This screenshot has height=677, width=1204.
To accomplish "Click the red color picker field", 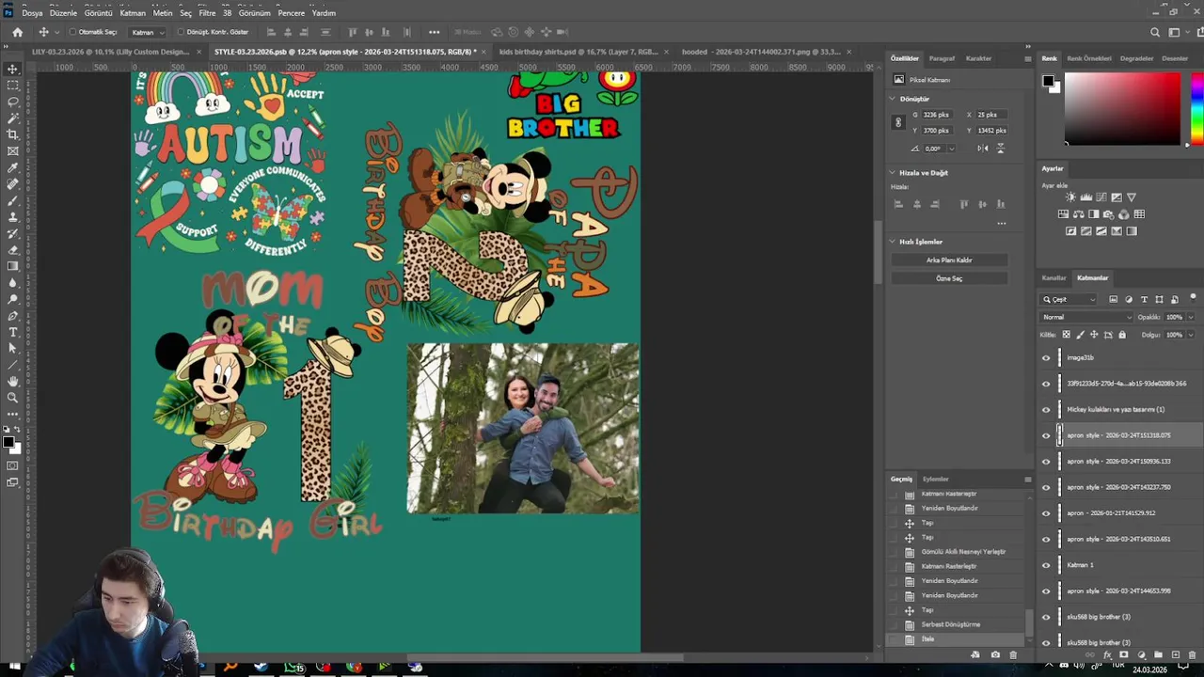I will point(1122,109).
